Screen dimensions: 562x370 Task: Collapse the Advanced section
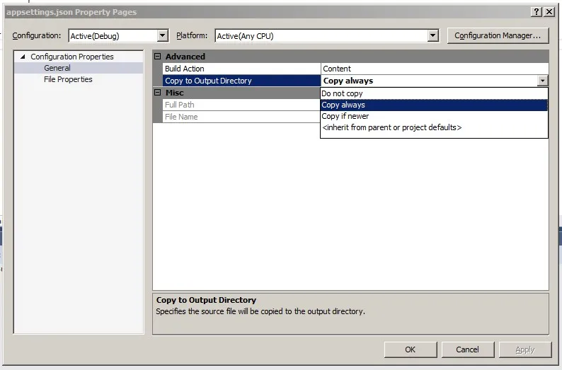157,56
